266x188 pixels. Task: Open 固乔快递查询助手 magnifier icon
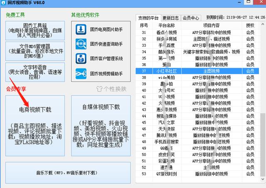81,44
